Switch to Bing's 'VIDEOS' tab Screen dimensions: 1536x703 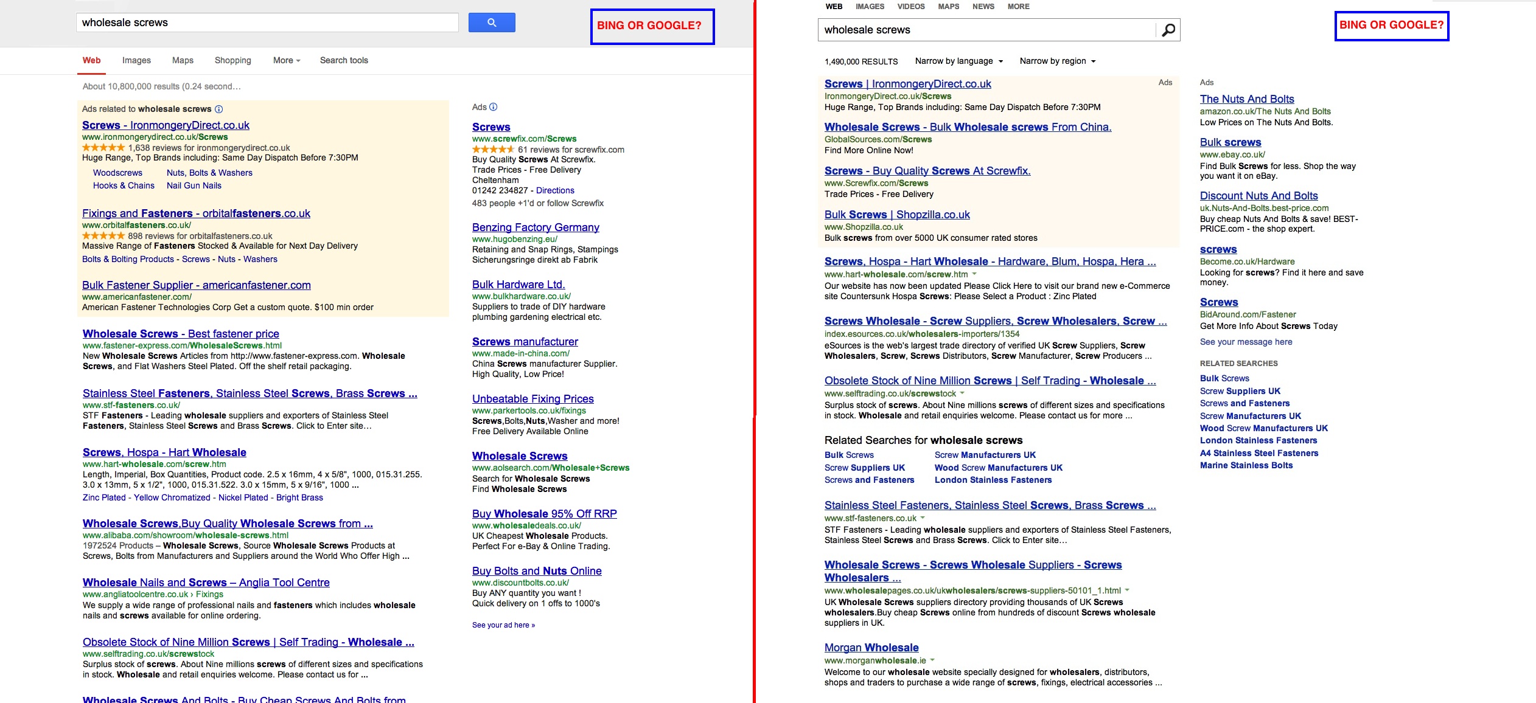coord(911,7)
